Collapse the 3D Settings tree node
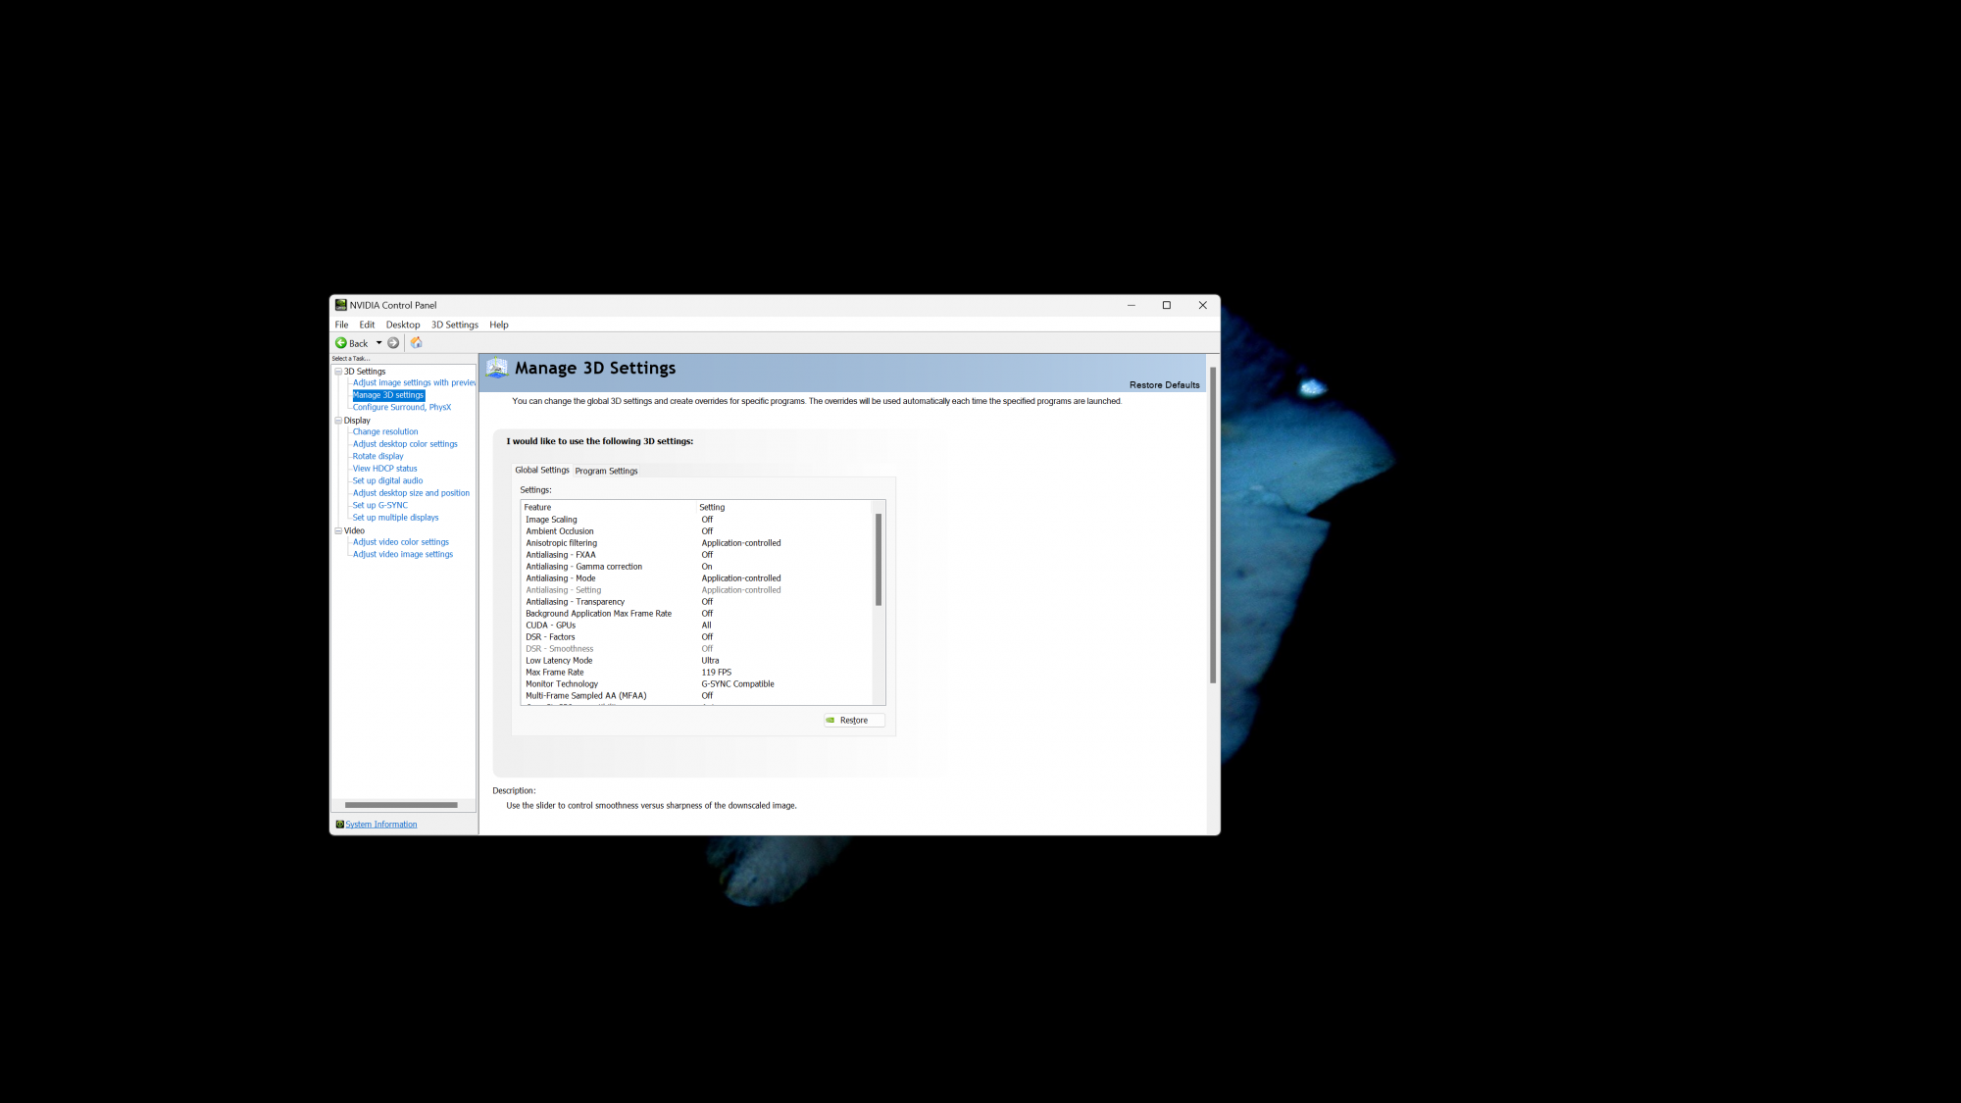The image size is (1961, 1103). coord(338,372)
